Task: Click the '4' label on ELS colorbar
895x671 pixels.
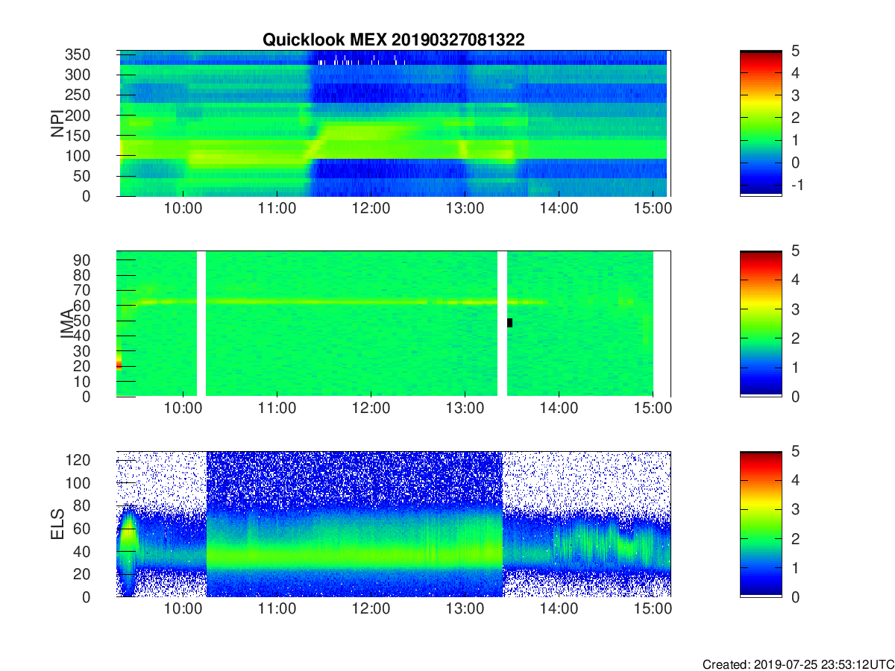Action: (795, 481)
